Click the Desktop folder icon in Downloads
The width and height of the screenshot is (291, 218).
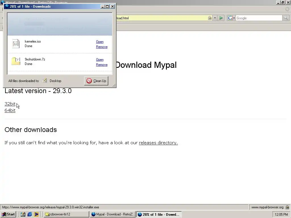pos(45,81)
